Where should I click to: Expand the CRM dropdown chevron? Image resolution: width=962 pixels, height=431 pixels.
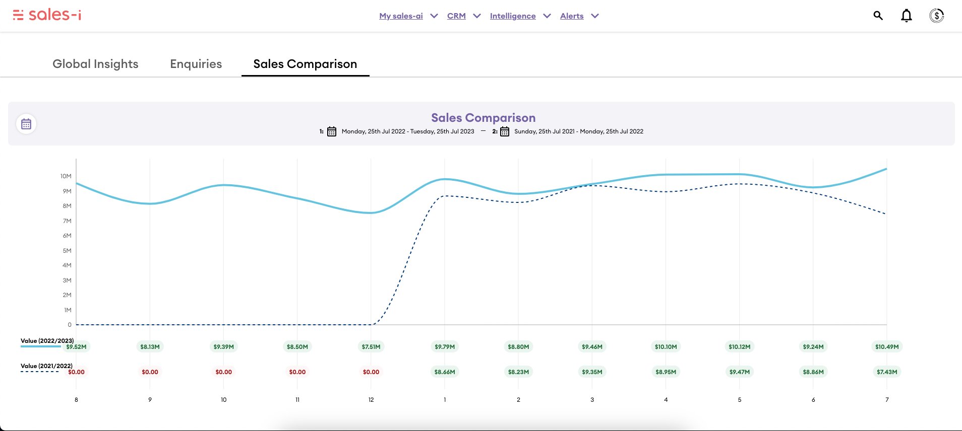tap(476, 16)
